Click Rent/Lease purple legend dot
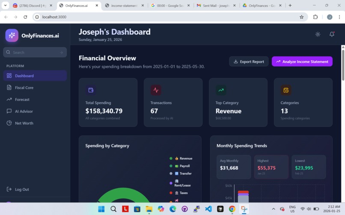 (171, 183)
